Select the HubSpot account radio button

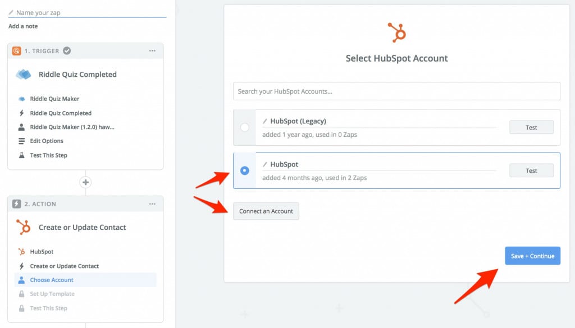click(245, 170)
